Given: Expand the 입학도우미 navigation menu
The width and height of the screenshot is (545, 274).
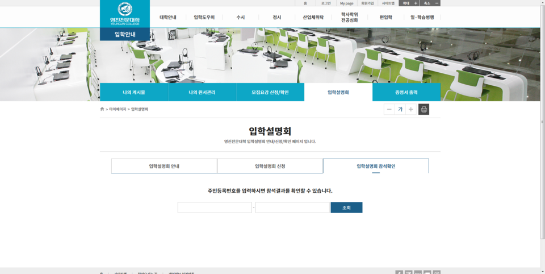Looking at the screenshot, I should pos(204,18).
